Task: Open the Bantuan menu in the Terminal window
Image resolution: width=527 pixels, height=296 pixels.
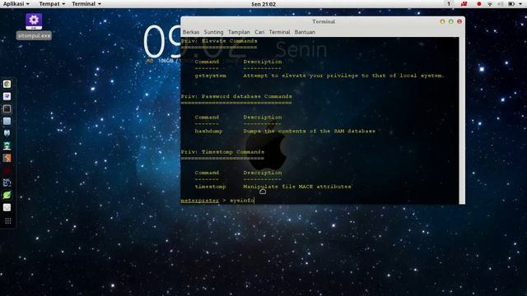Action: coord(305,32)
